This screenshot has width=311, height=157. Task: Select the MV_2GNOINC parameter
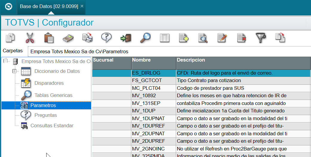[x=148, y=149]
